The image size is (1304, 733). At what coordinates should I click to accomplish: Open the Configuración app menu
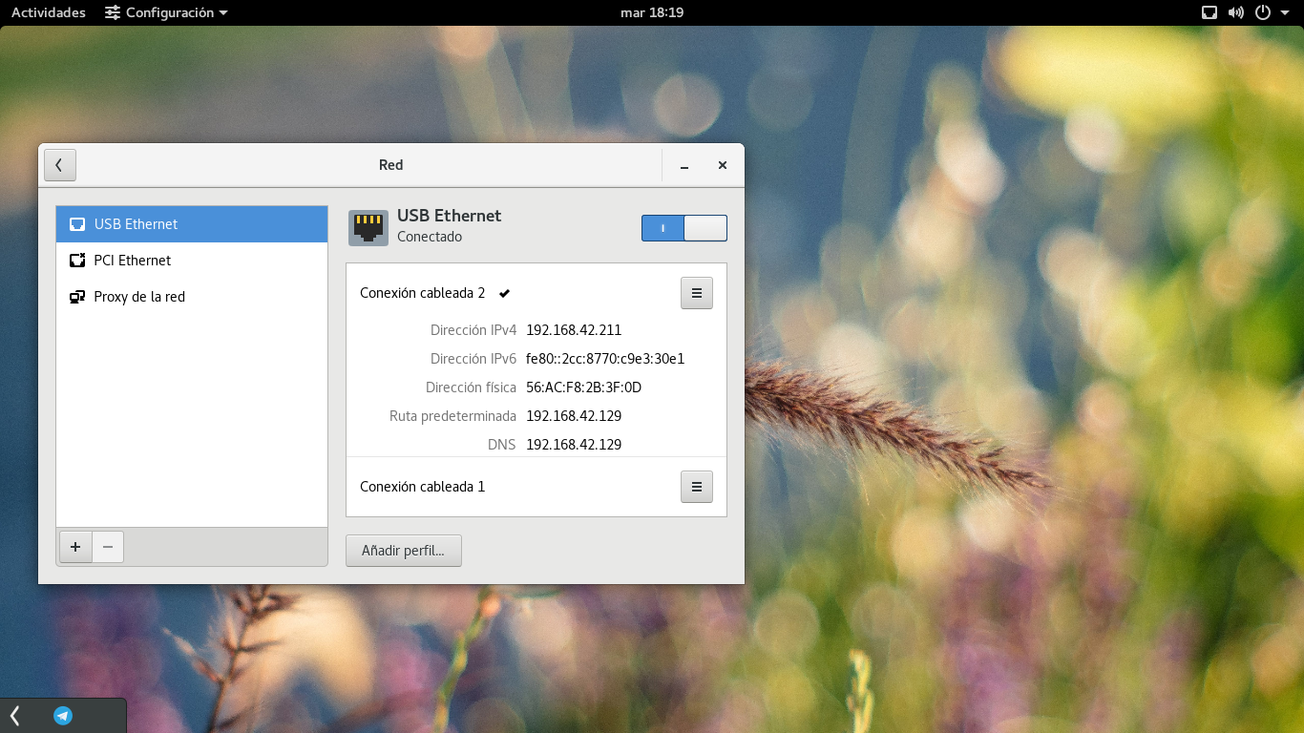[x=166, y=12]
